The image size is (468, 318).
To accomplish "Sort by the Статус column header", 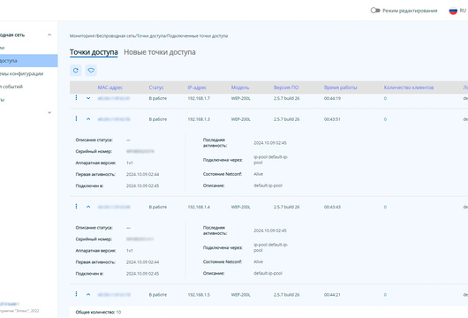I will 156,87.
